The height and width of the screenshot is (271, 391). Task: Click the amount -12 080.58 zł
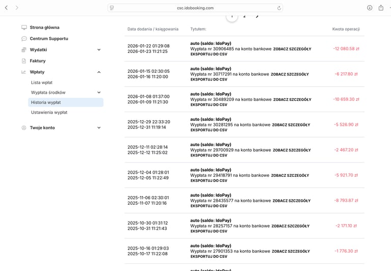[x=346, y=49]
